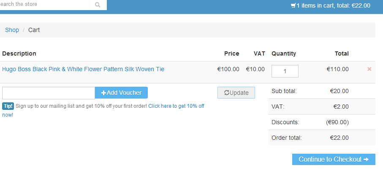
Task: Click the Add Voucher button
Action: (x=121, y=93)
